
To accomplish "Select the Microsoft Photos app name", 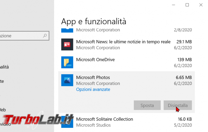I will [x=93, y=77].
